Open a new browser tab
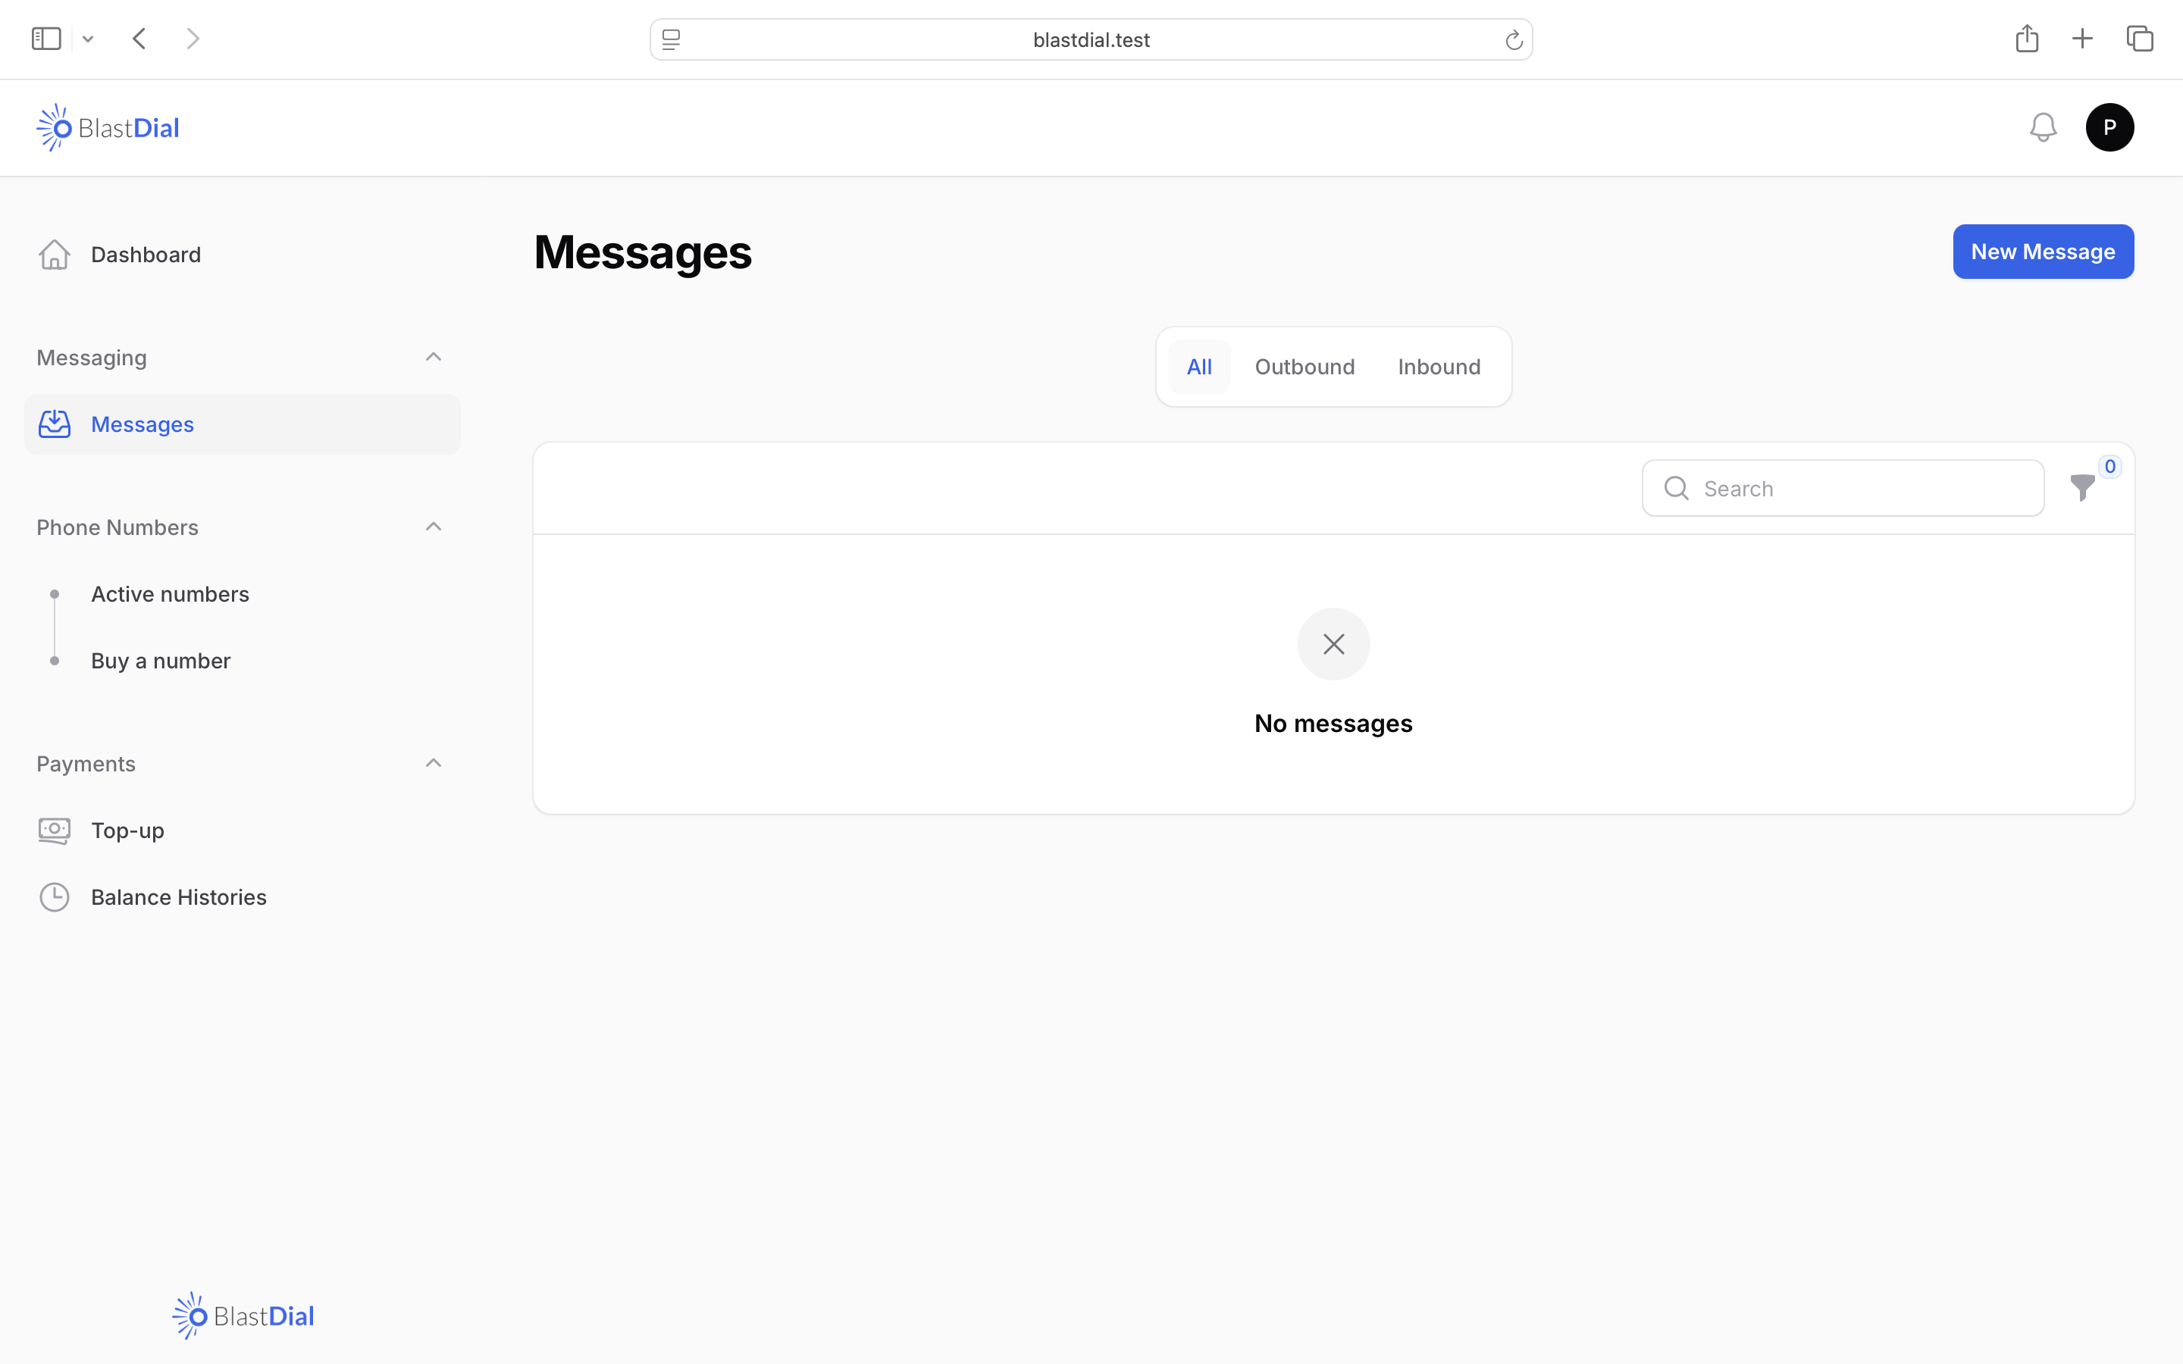 click(x=2082, y=39)
